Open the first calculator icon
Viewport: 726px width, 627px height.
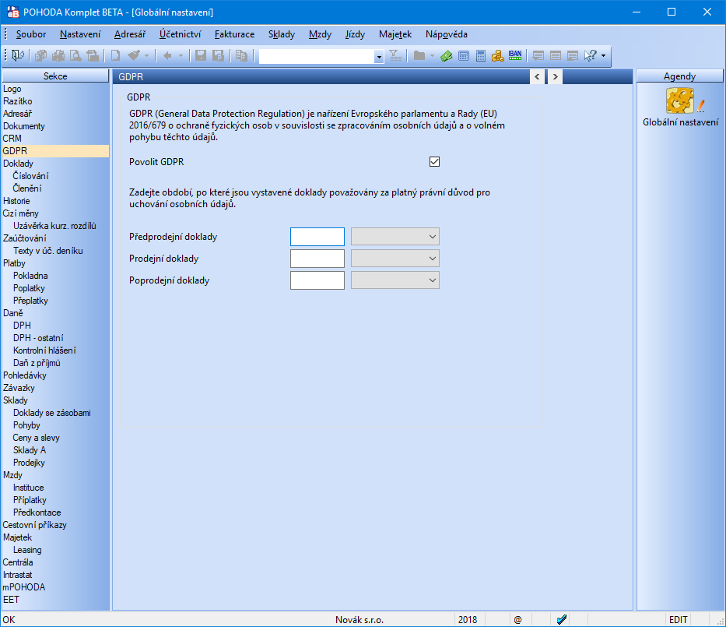click(x=464, y=56)
